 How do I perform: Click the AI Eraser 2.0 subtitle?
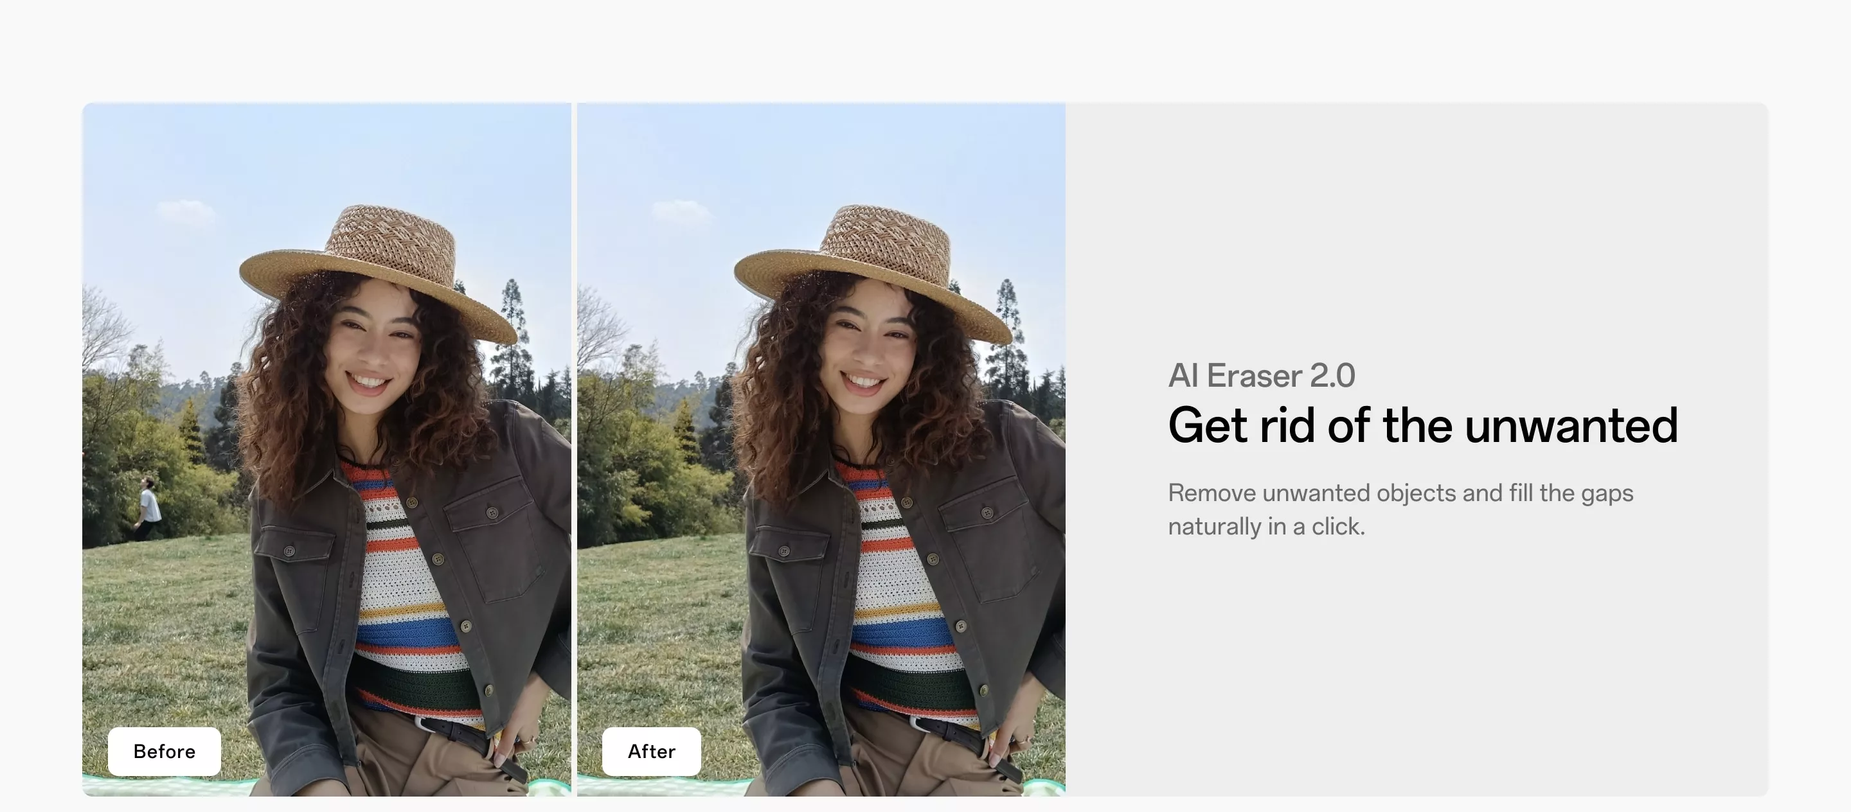1261,376
